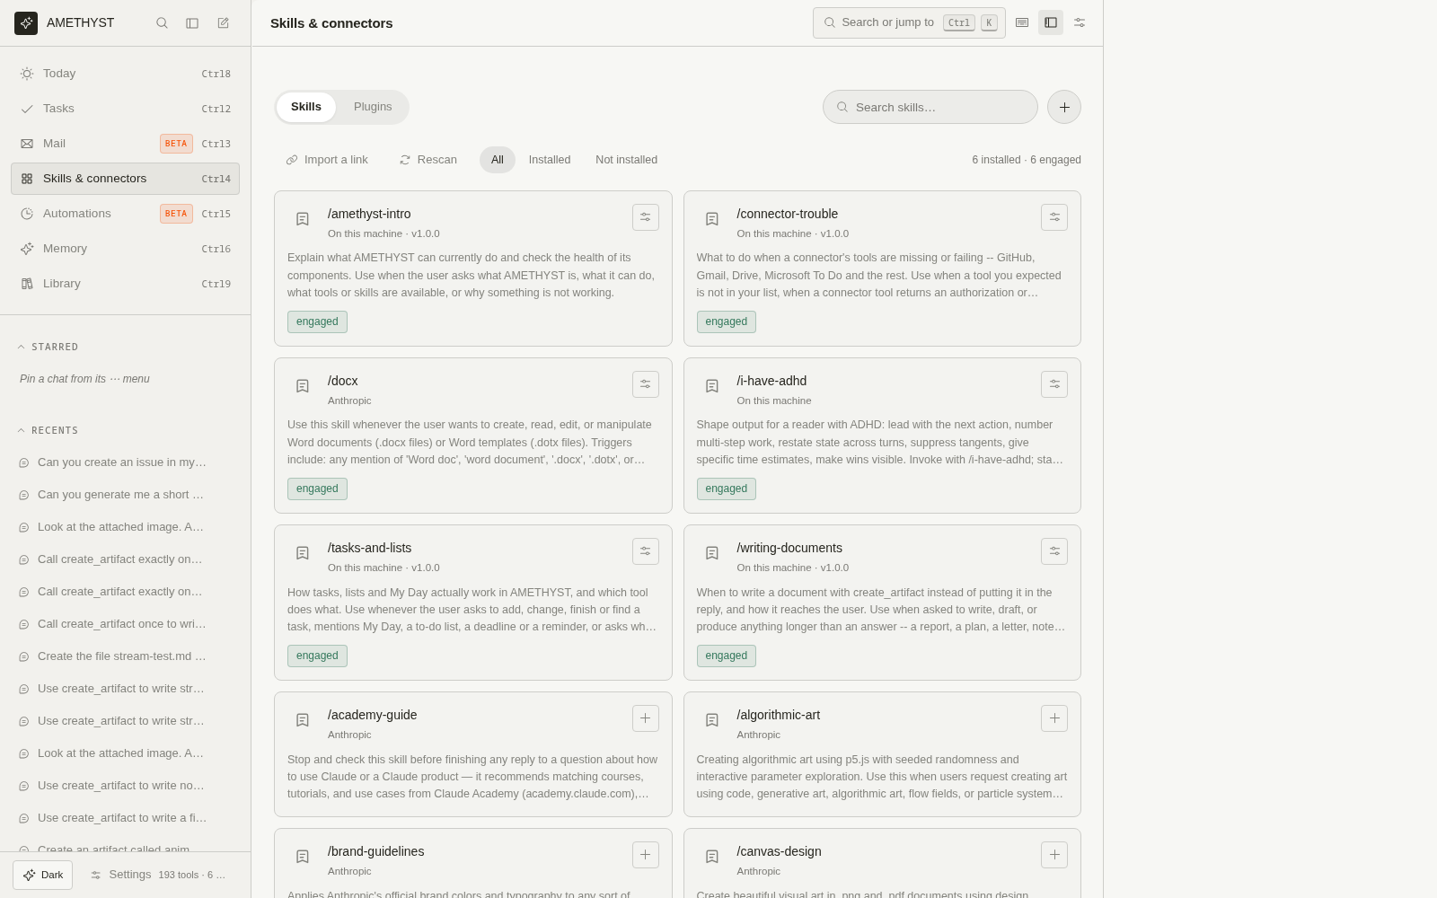Click the keyboard icon in top bar
The image size is (1437, 898).
1022,22
